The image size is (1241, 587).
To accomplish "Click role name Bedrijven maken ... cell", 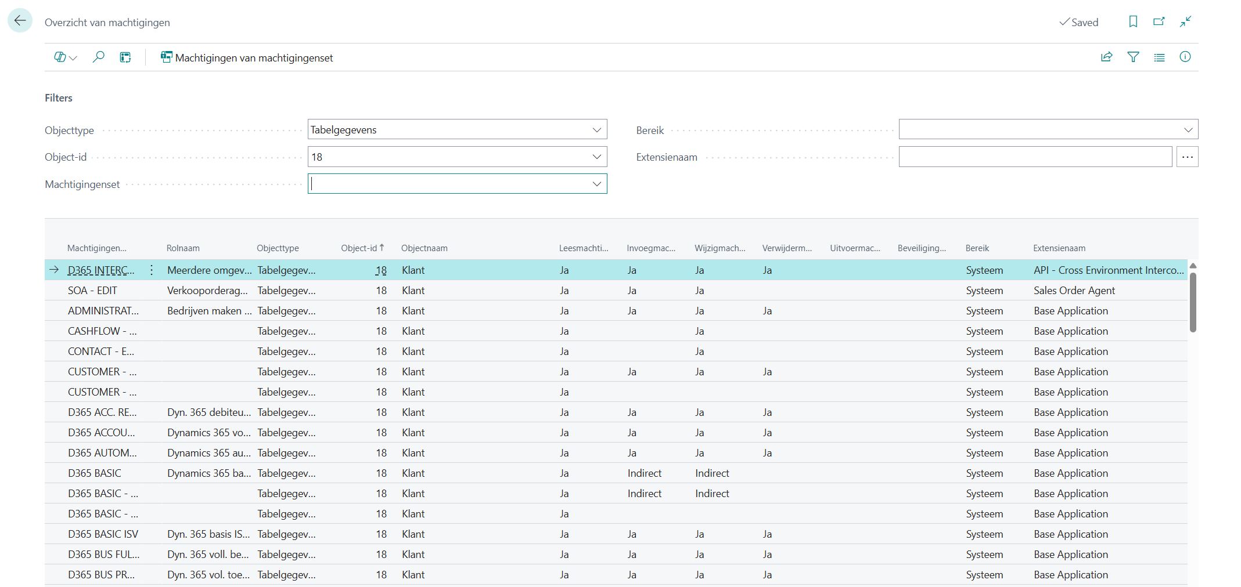I will (x=210, y=310).
